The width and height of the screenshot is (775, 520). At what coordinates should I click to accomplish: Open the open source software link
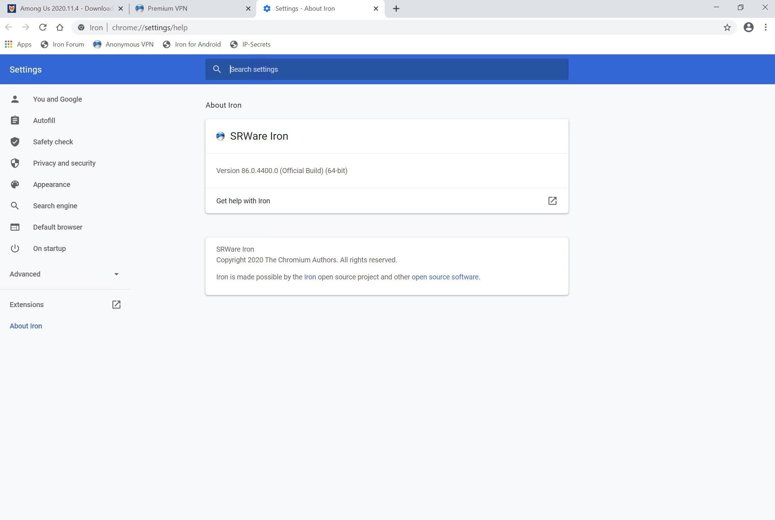(x=445, y=277)
